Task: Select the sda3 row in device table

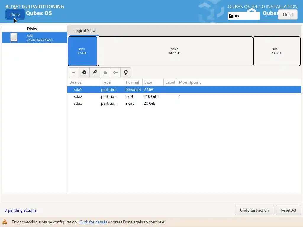Action: 184,103
